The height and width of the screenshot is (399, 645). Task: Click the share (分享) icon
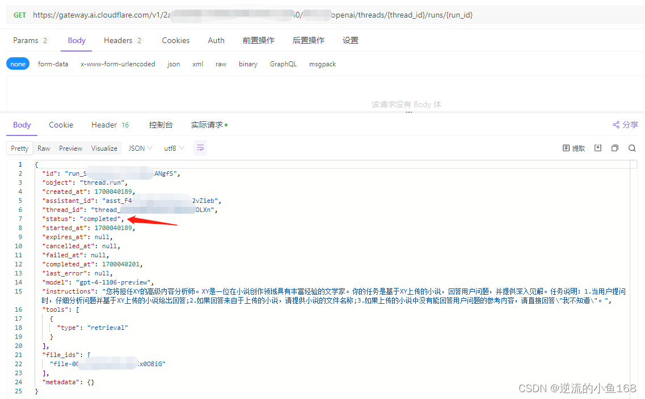pyautogui.click(x=625, y=125)
